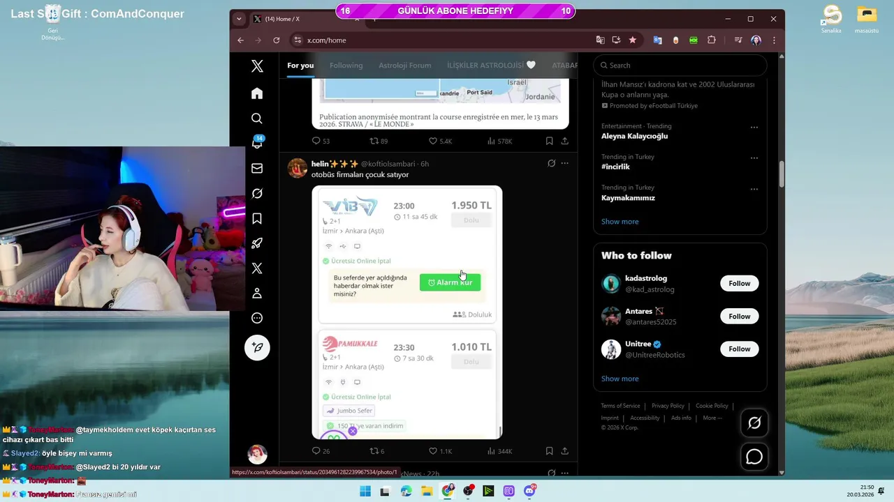This screenshot has width=894, height=502.
Task: Repost helin's post showing 6 reposts
Action: tap(376, 451)
